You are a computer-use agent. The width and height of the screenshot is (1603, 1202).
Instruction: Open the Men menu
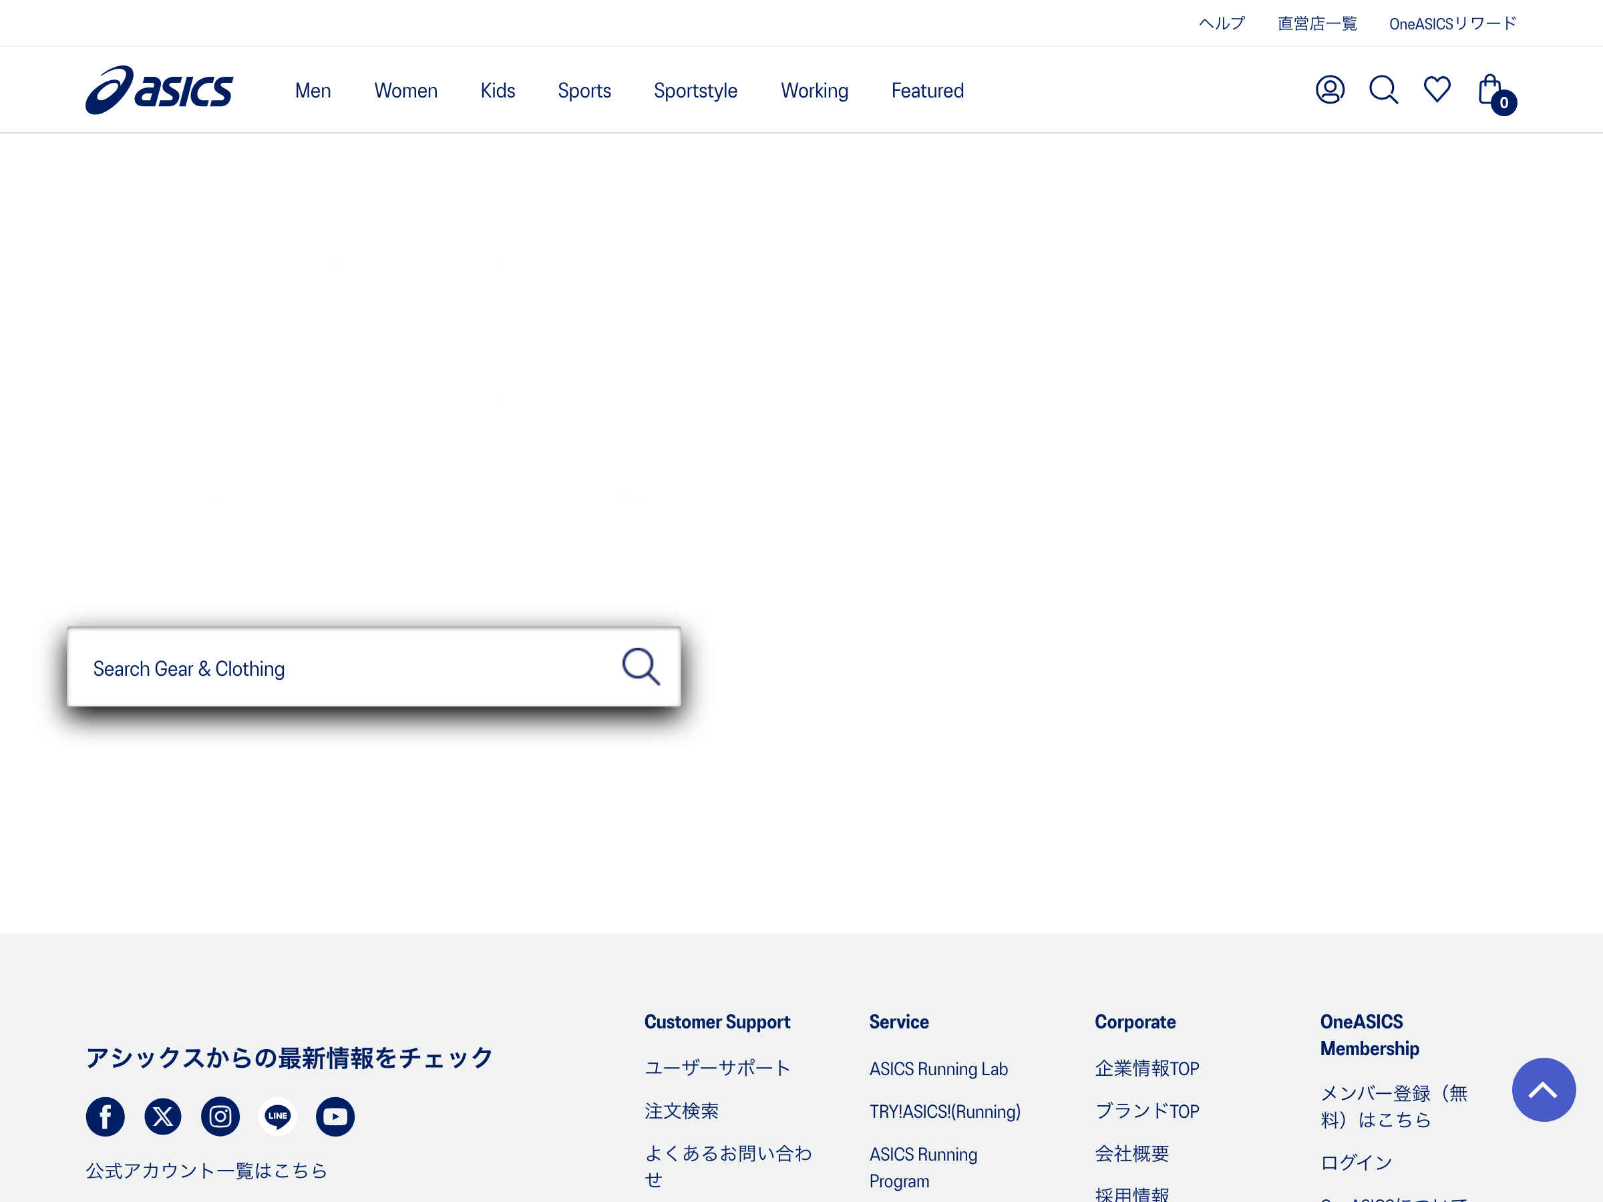[313, 91]
